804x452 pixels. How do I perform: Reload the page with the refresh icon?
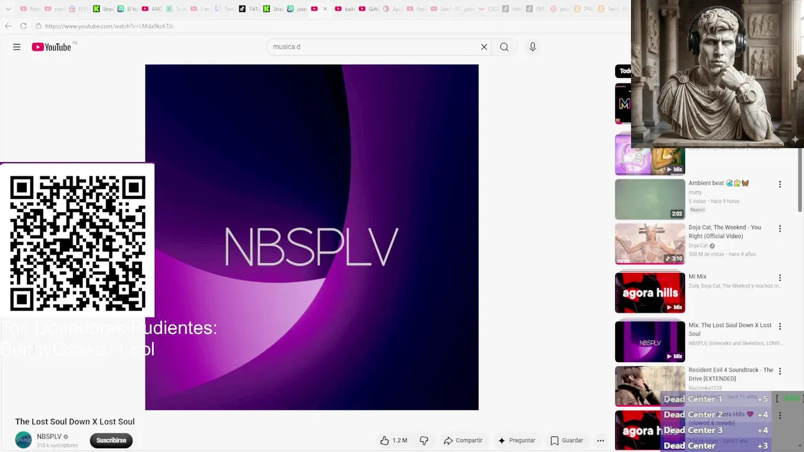(23, 26)
